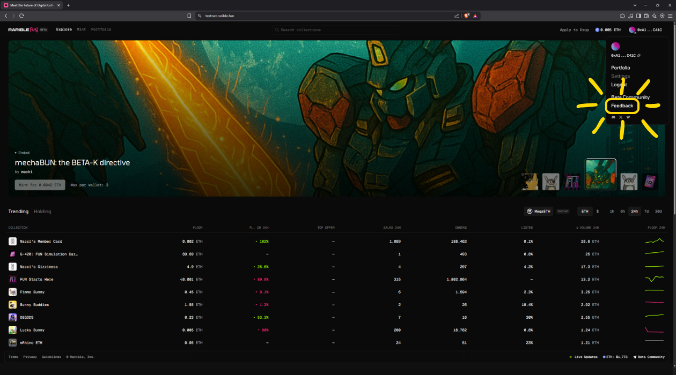This screenshot has width=676, height=375.
Task: Open the browser extensions puzzle icon
Action: click(x=622, y=16)
